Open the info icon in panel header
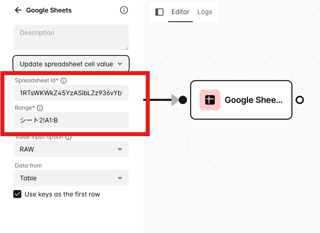 pyautogui.click(x=124, y=10)
